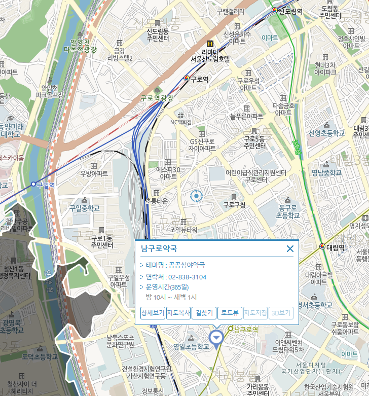Click the 신영초등학교 school icon

326,125
